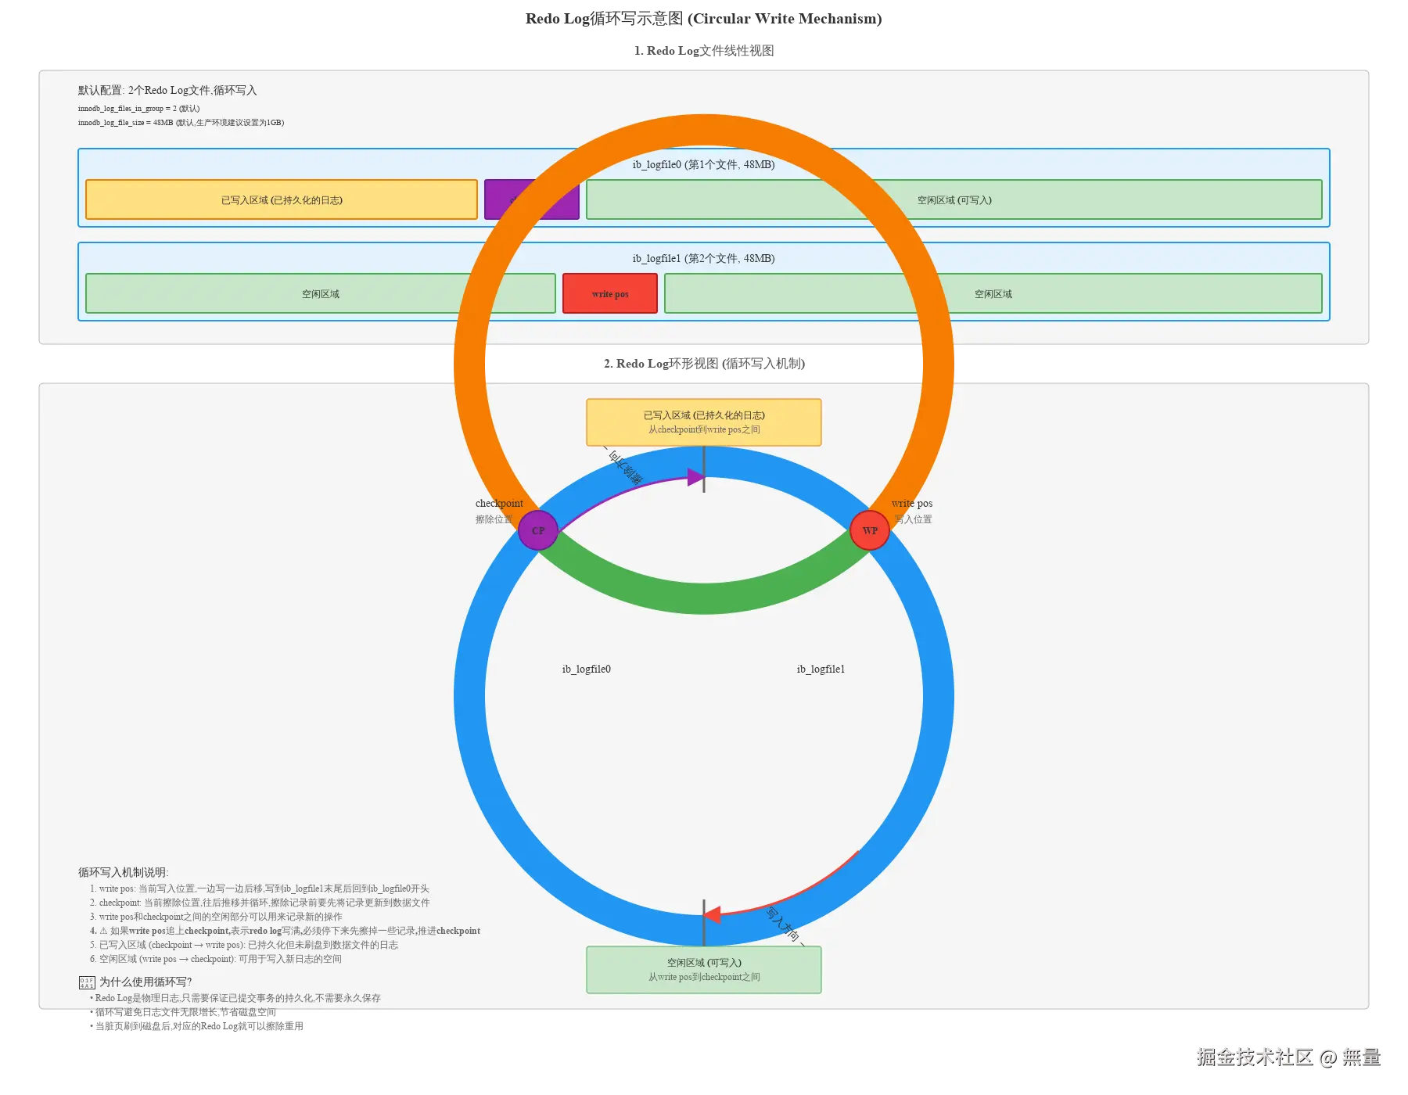Expand the ib_logfile1 (第2个文件, 48MB) header

[702, 258]
